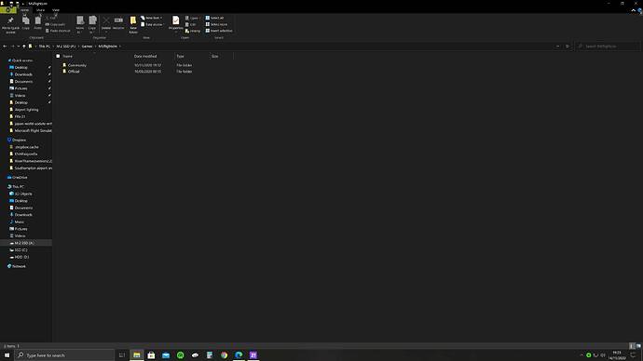Open the Recent locations dropdown arrow

pos(19,47)
